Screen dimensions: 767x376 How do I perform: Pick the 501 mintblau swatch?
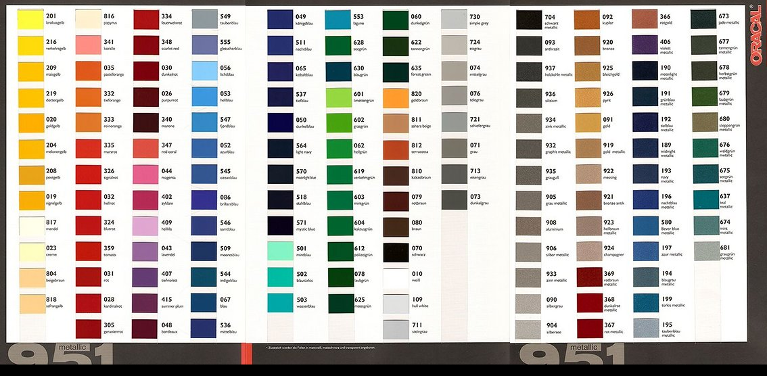tap(280, 252)
